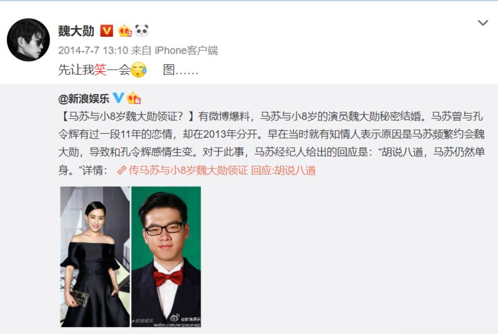Click 魏大勋 profile avatar picture
Viewport: 498px width, 334px height.
[28, 40]
